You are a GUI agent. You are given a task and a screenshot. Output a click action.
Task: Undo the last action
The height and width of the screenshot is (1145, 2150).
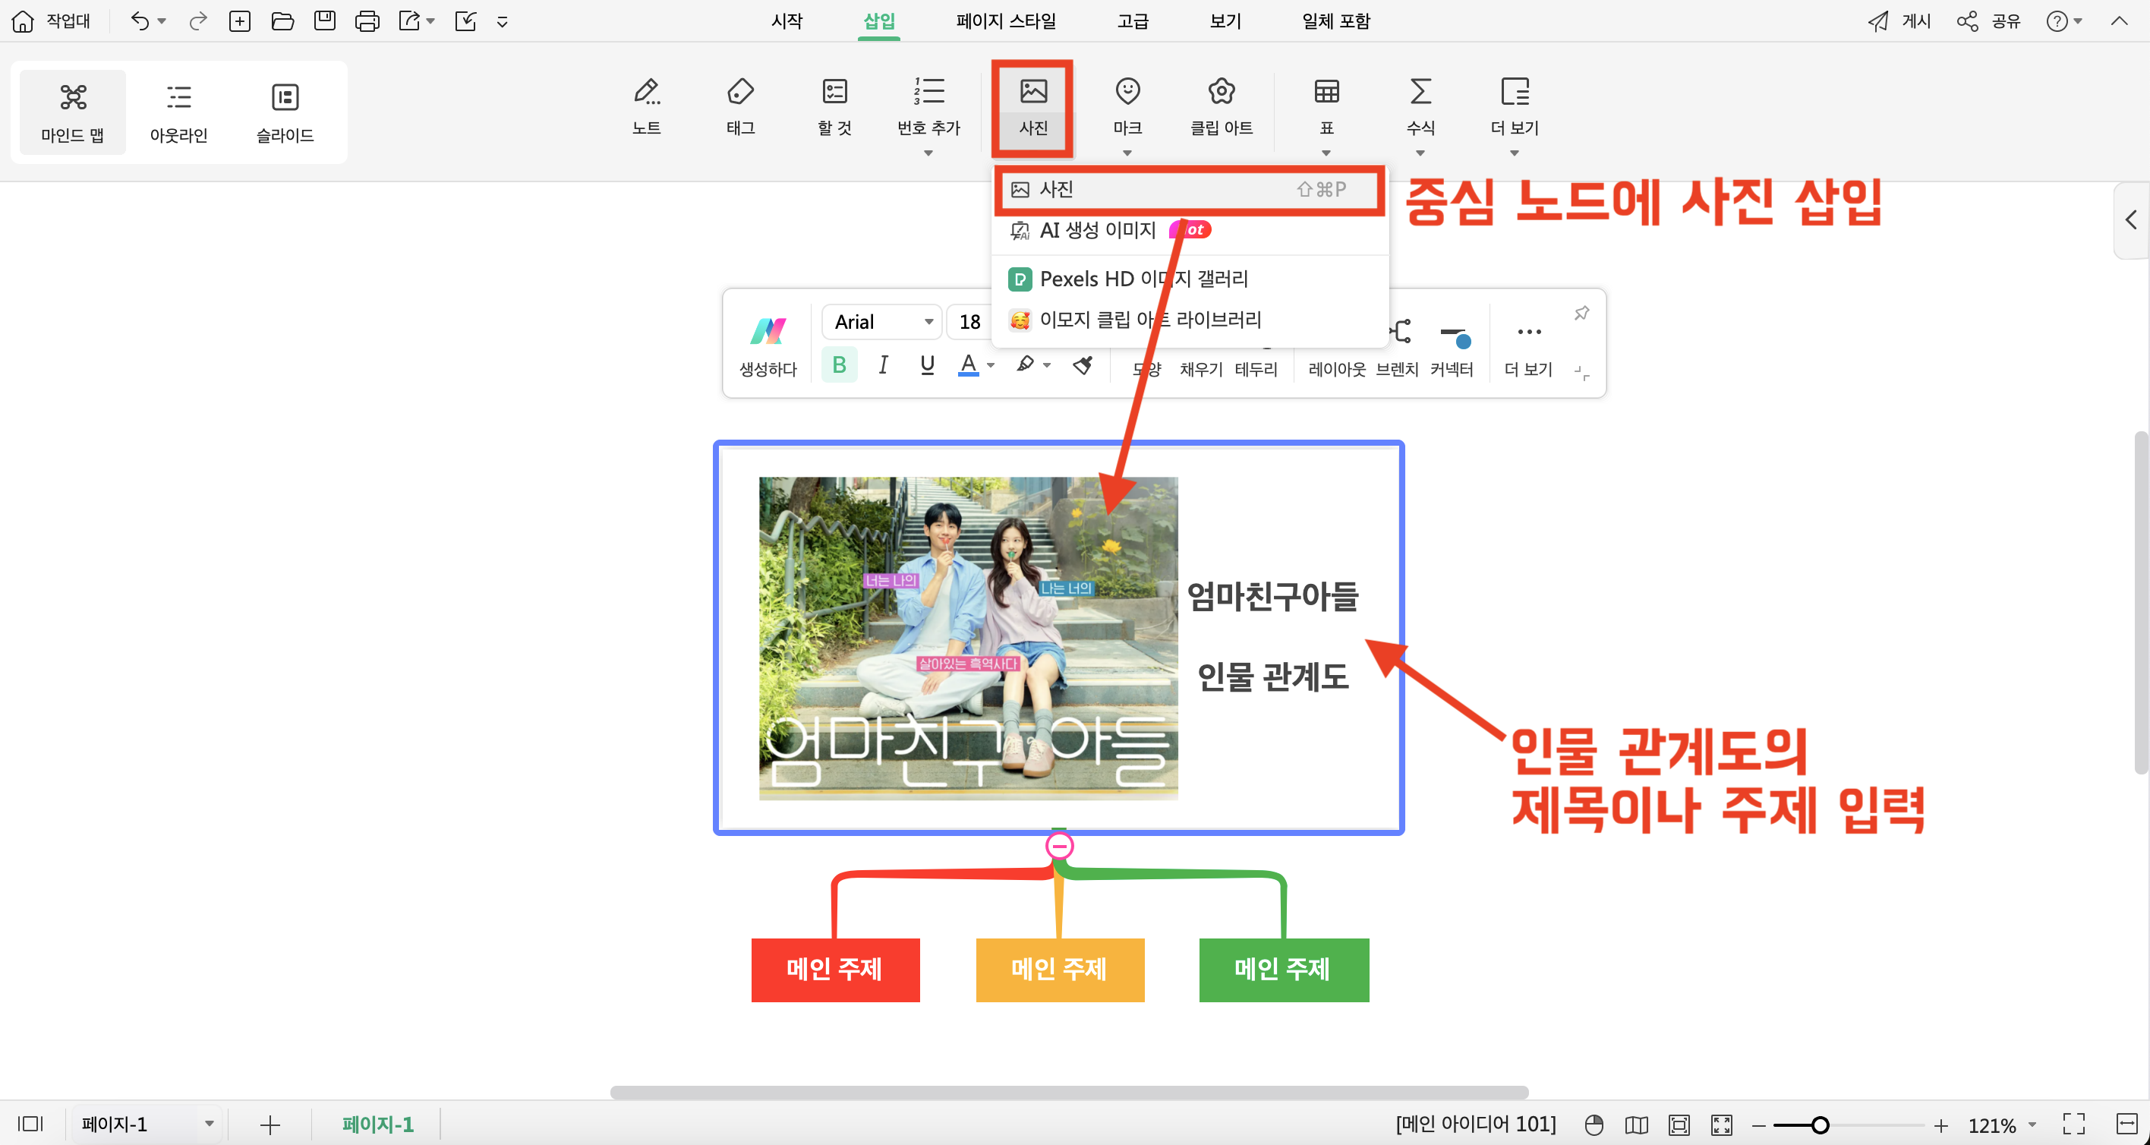(x=140, y=21)
